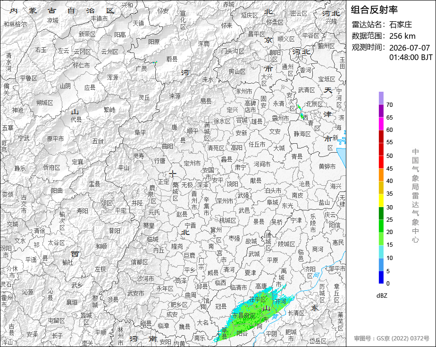Click the observation time 01:48:00 BJT
This screenshot has width=436, height=347.
coord(411,57)
